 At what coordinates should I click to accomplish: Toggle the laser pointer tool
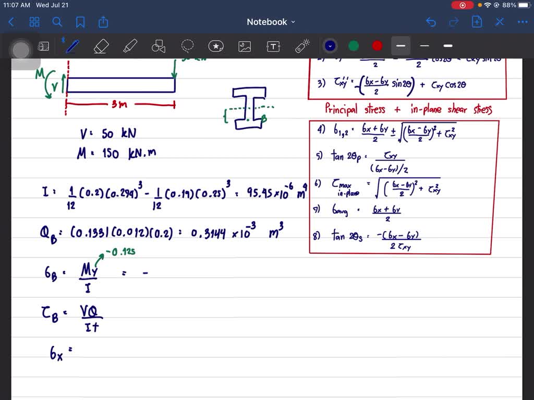[x=302, y=46]
